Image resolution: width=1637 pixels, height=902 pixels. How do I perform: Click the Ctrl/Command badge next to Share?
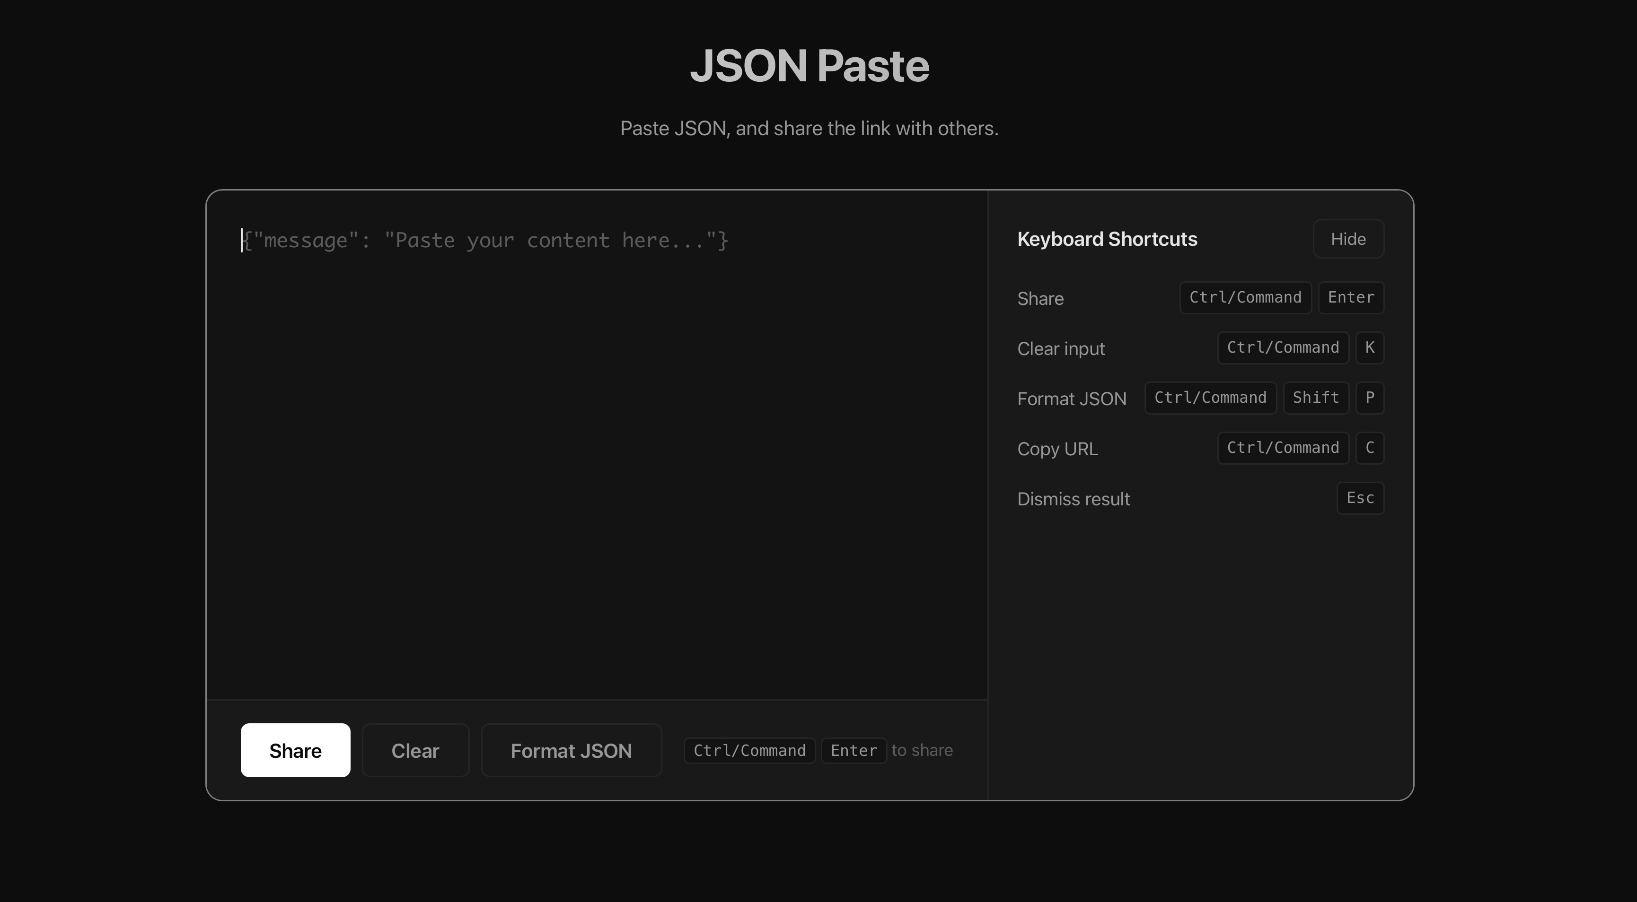click(x=1245, y=298)
